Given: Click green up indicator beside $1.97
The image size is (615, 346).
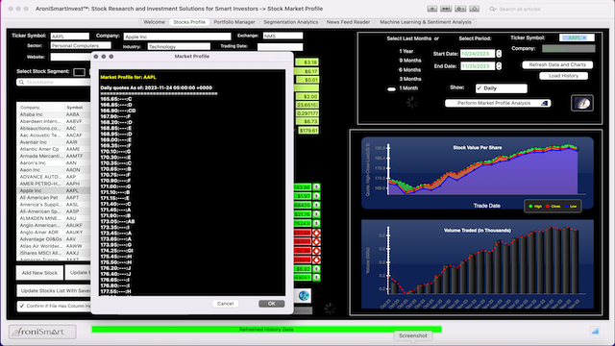Looking at the screenshot, I should click(x=316, y=196).
